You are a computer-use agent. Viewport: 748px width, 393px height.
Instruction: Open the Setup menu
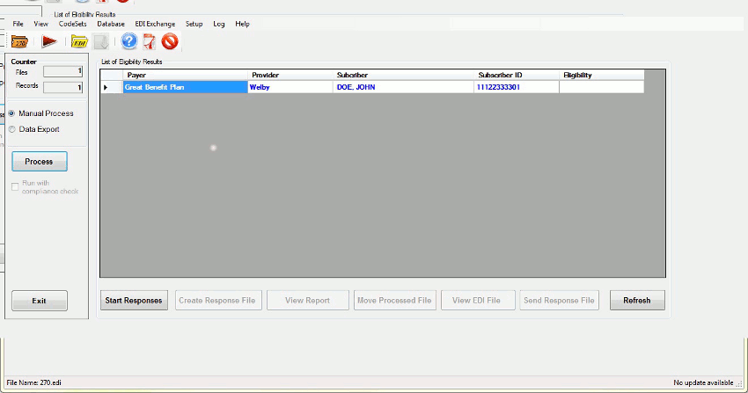[x=194, y=24]
